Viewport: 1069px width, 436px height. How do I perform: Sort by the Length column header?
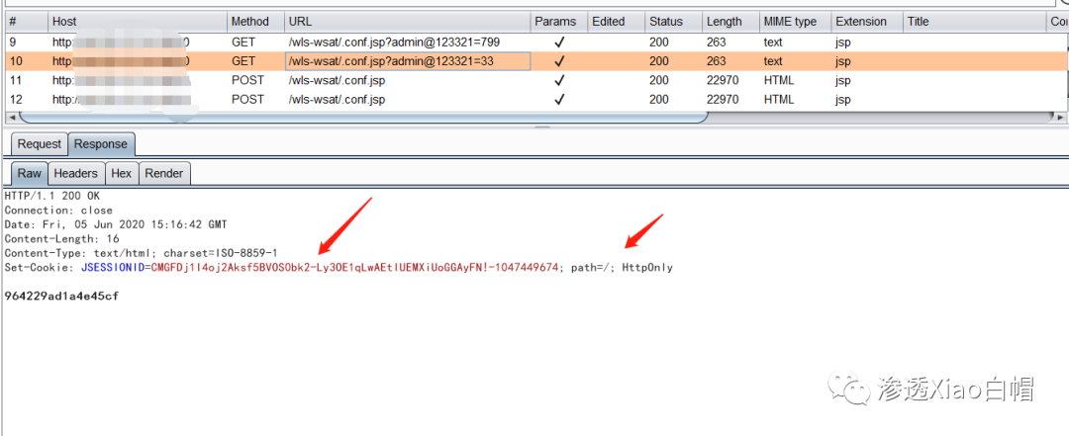pos(730,22)
